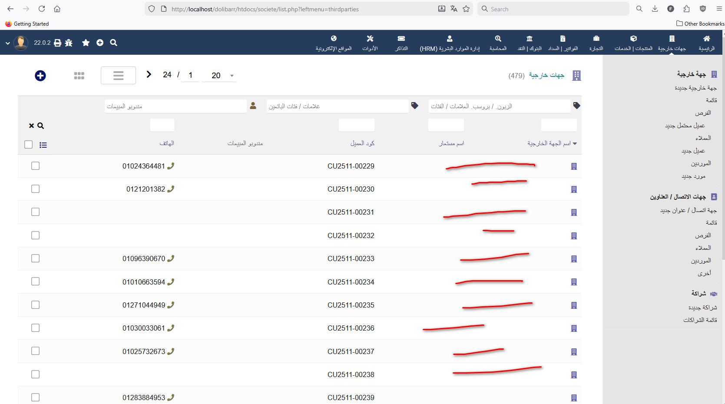Image resolution: width=725 pixels, height=404 pixels.
Task: Click the add new third party plus icon
Action: coord(40,76)
